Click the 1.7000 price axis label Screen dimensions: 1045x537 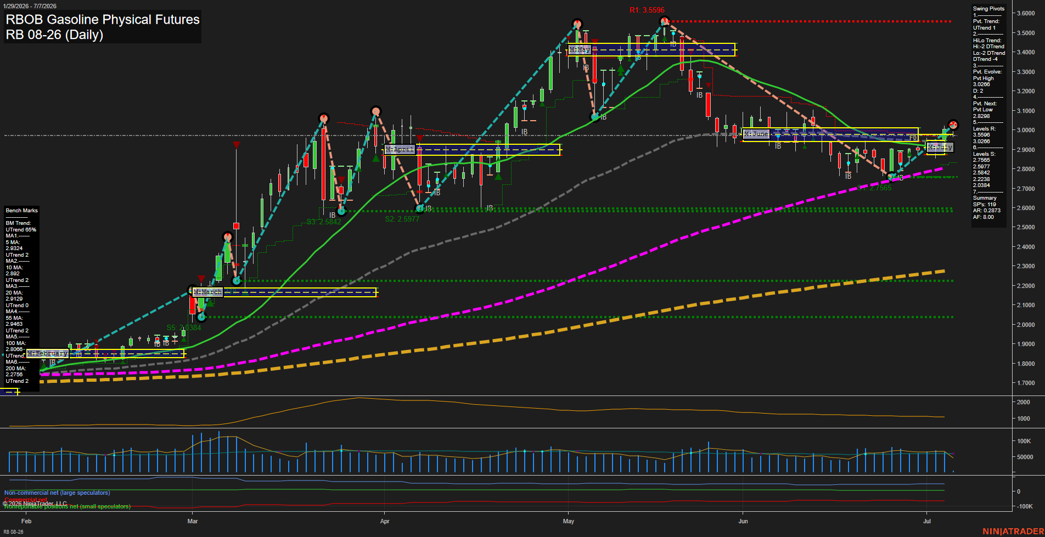tap(1026, 383)
